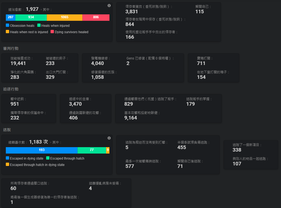Click the 寶箱打開 value 711
This screenshot has width=281, height=208.
[201, 63]
